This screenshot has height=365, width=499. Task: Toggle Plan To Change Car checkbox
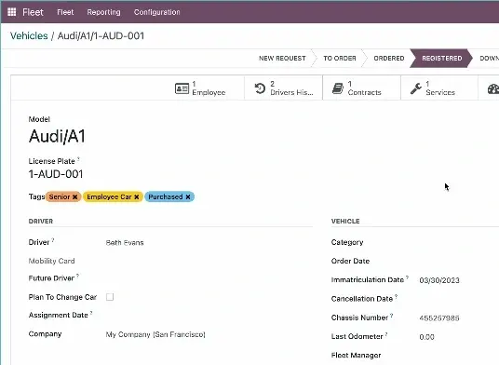tap(110, 297)
